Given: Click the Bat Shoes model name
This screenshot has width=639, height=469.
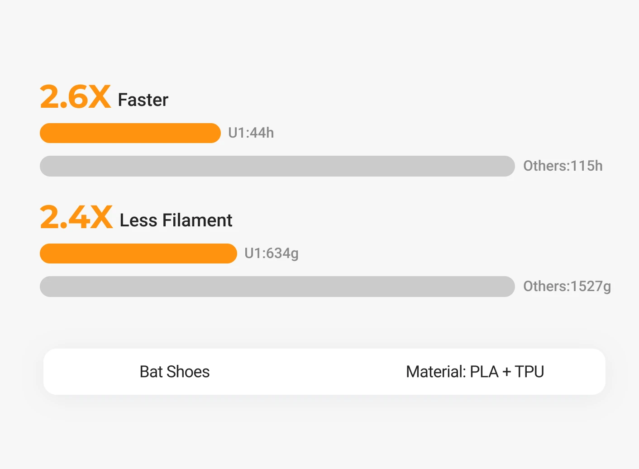Looking at the screenshot, I should point(175,372).
